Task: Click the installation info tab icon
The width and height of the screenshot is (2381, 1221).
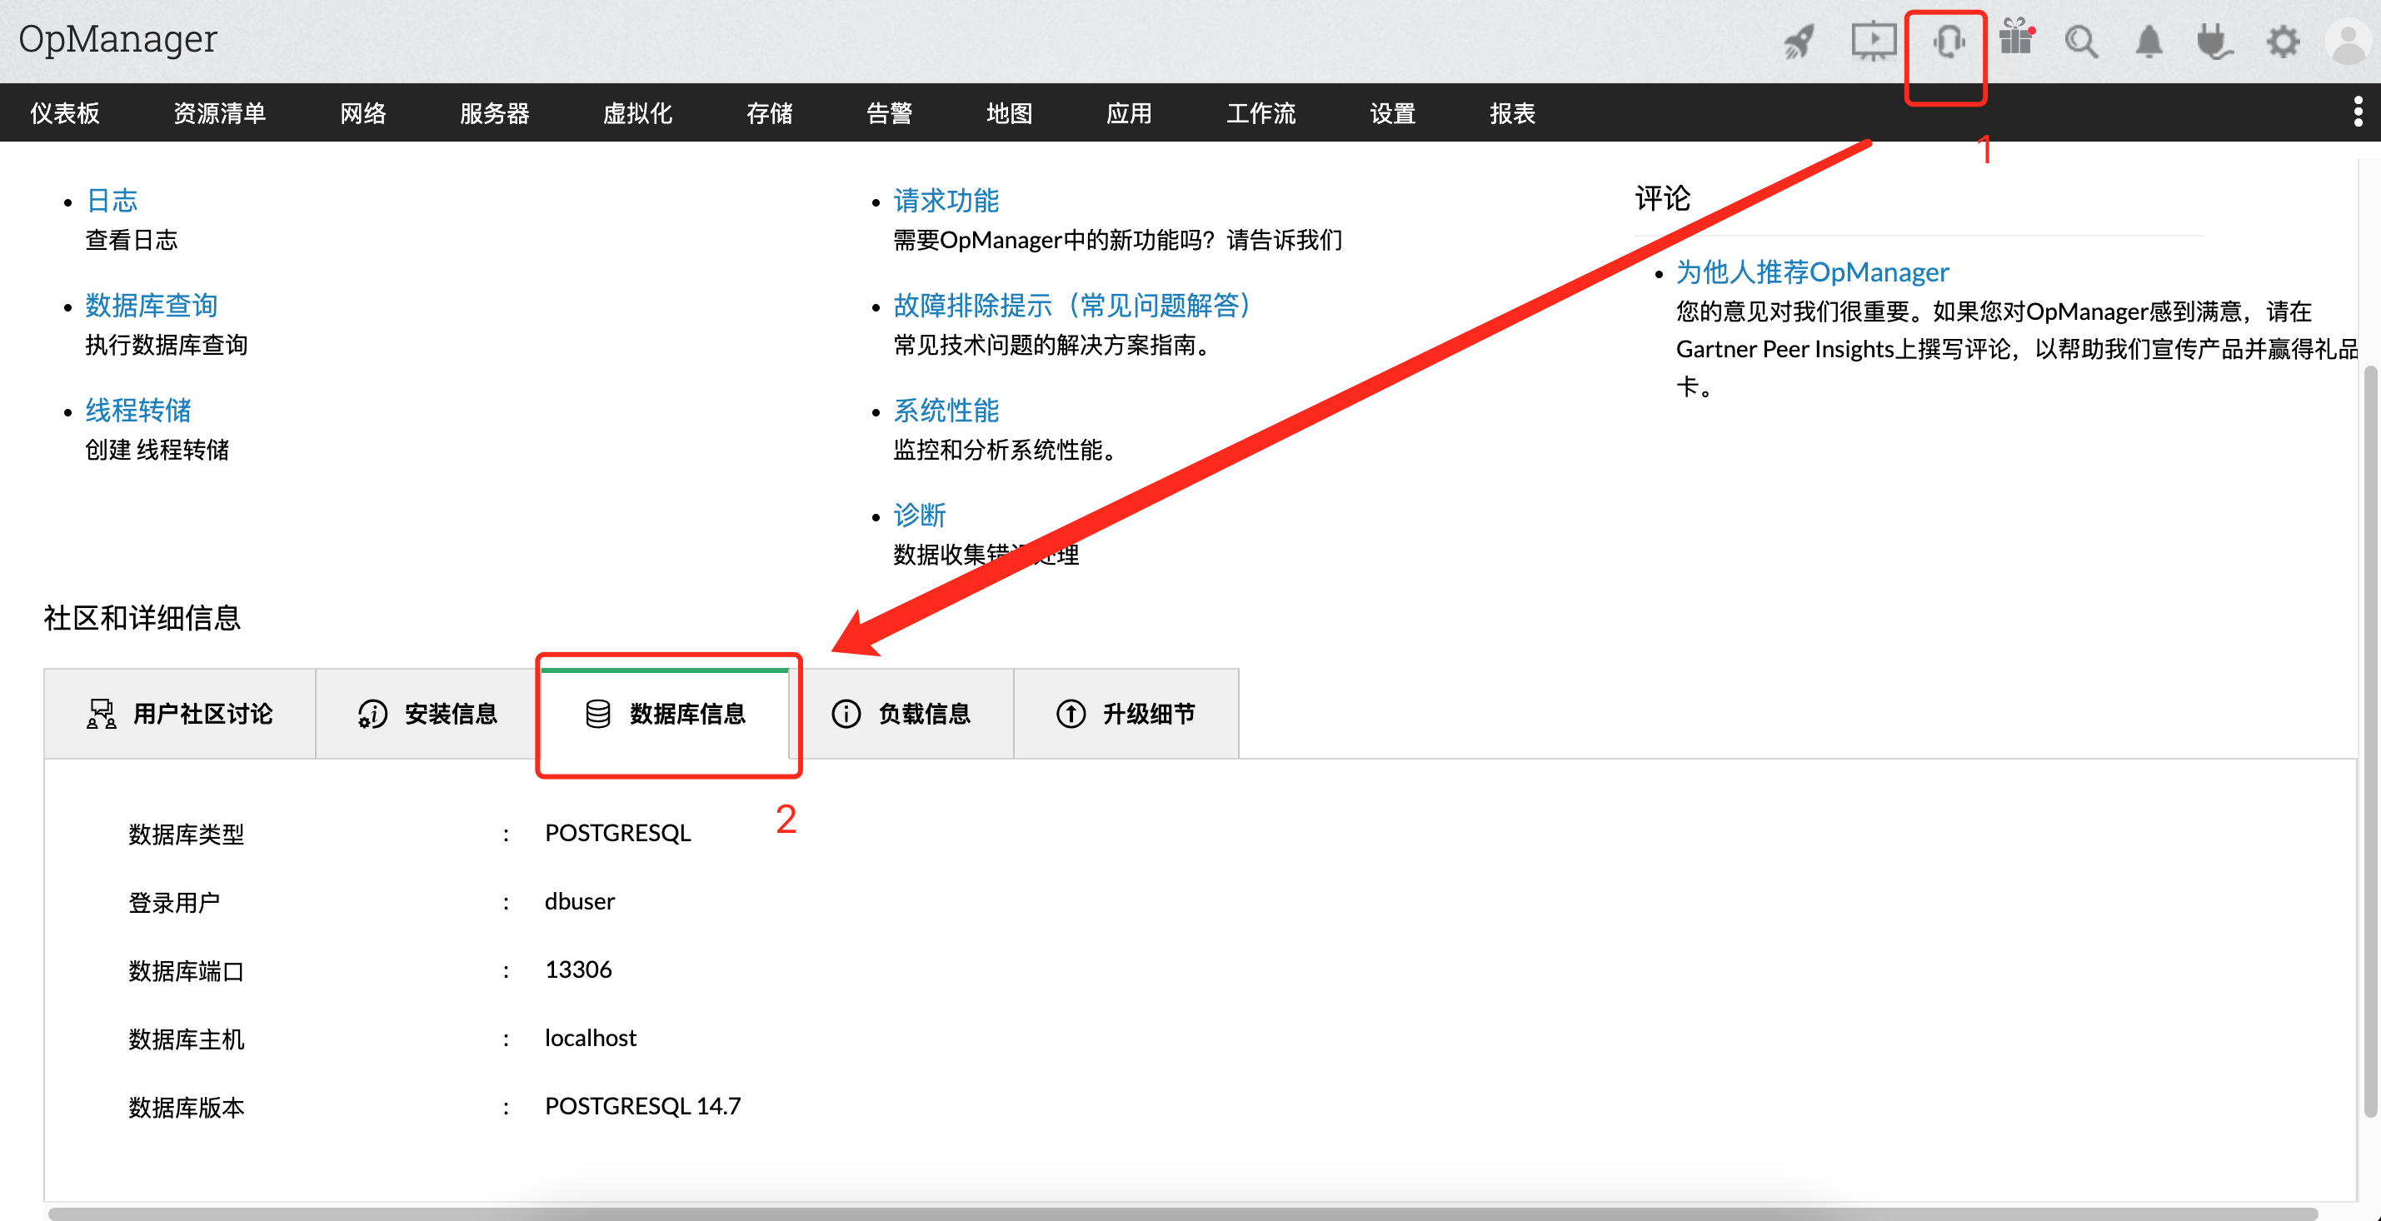Action: 372,714
